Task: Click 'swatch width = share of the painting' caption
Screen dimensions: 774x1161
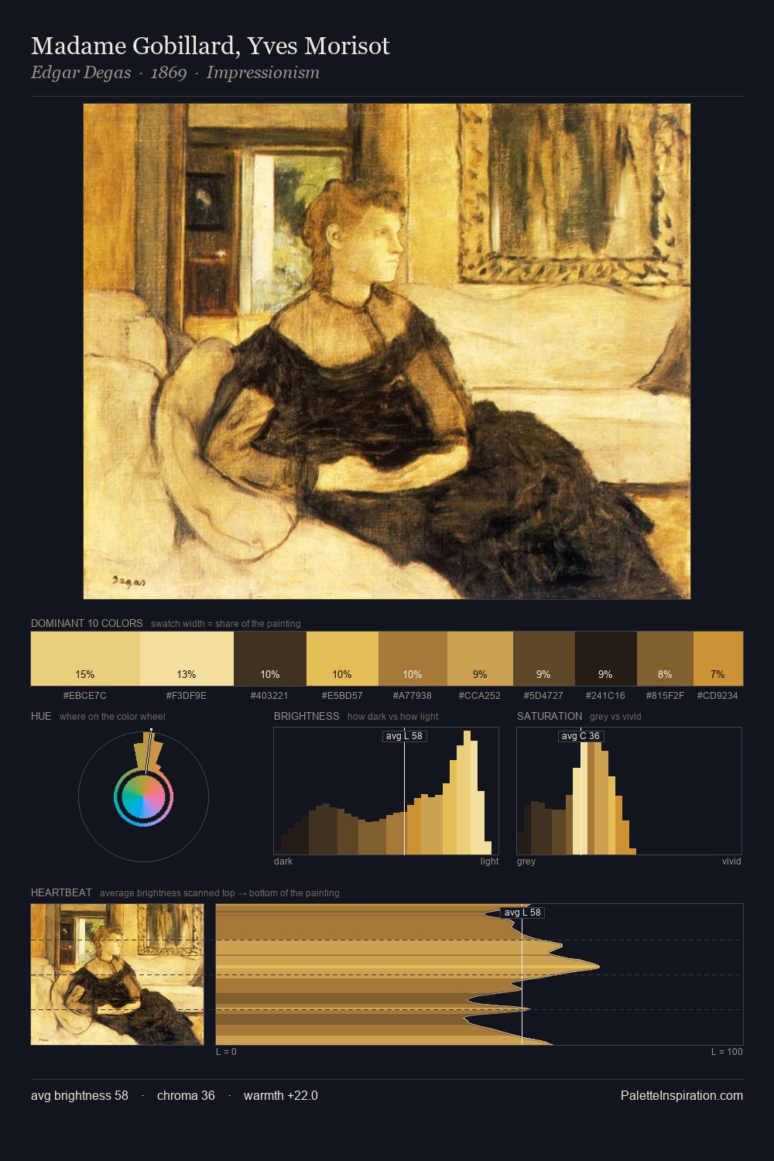Action: (x=226, y=624)
